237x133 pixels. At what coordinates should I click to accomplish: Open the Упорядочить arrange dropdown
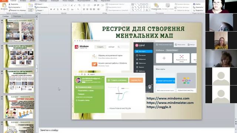point(156,7)
